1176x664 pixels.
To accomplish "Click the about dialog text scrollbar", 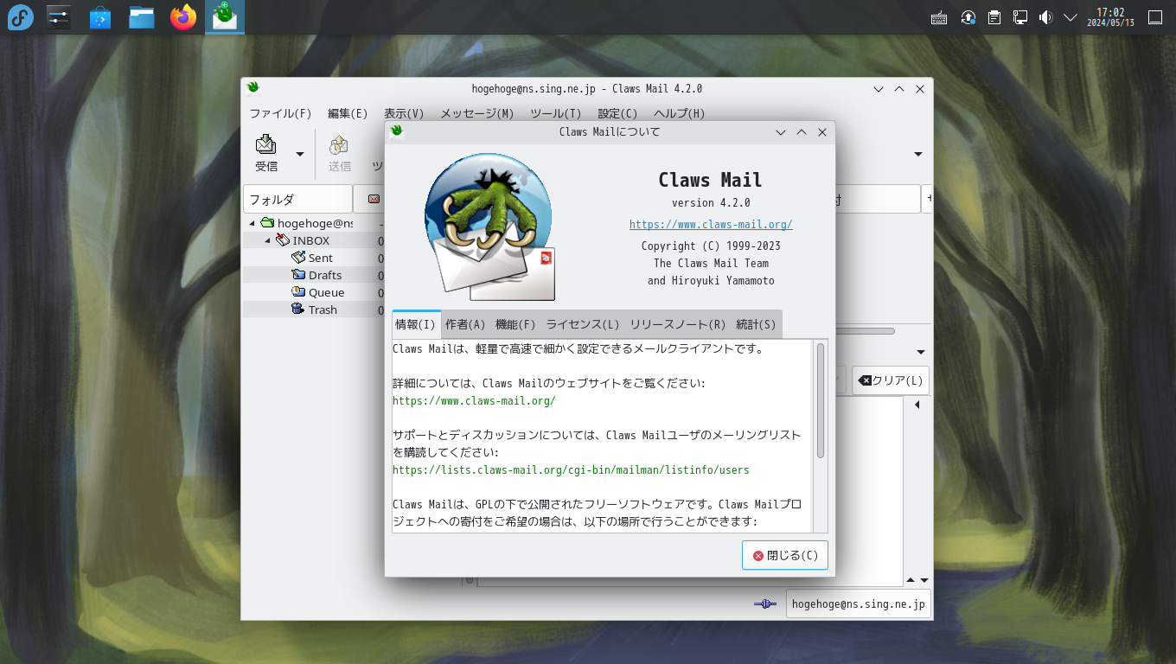I will [x=821, y=400].
